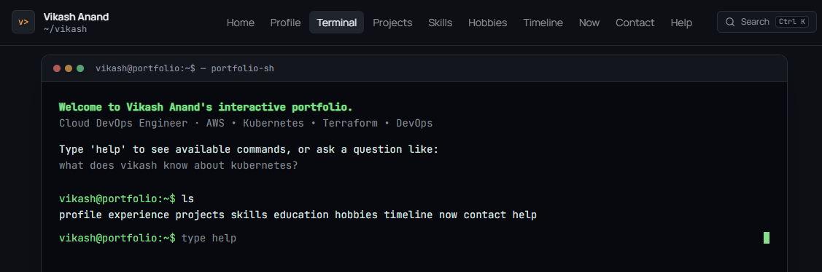Click the terminal title 'vikash@portfolio:~$ — portfolio-sh'
The width and height of the screenshot is (822, 272).
(x=185, y=68)
